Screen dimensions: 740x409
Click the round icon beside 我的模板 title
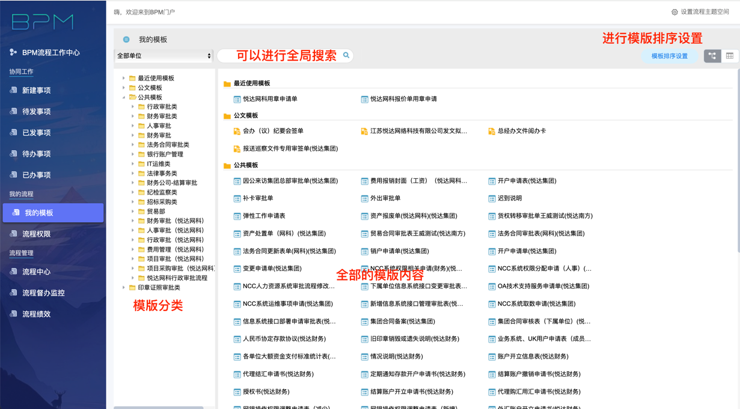[x=126, y=40]
